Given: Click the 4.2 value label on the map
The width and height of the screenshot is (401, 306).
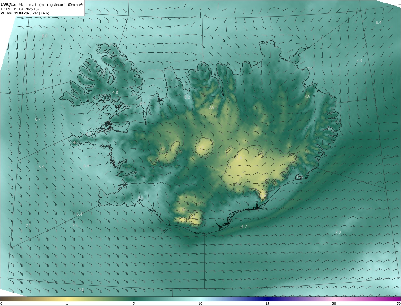Looking at the screenshot, I should point(76,142).
